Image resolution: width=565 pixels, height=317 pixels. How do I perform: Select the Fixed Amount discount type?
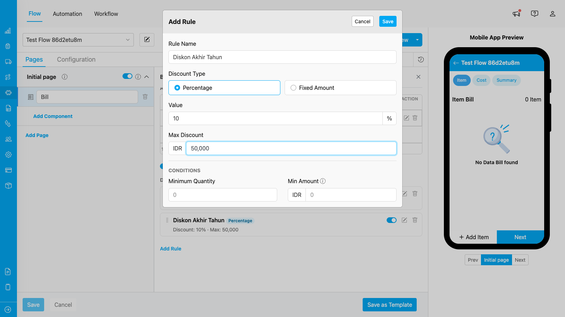click(x=340, y=88)
